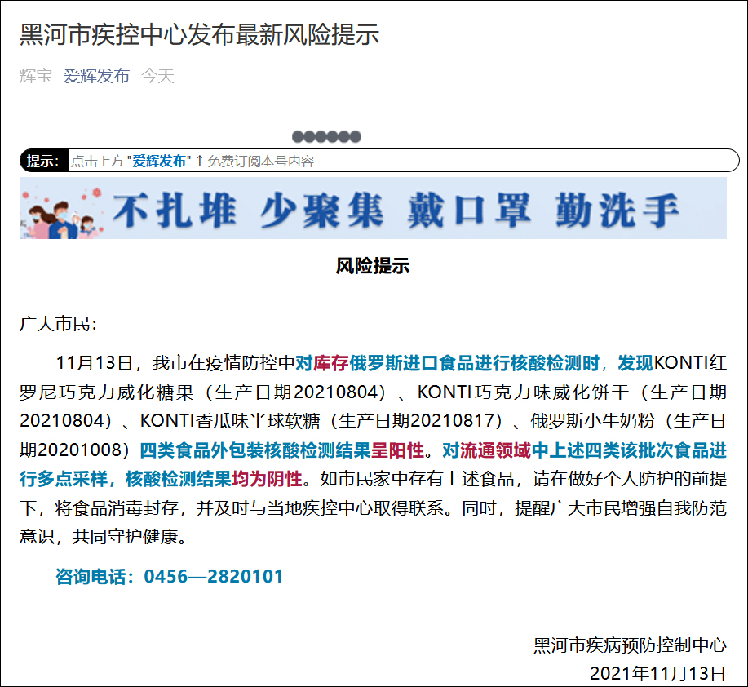This screenshot has width=748, height=687.
Task: Click the text KONTI巧克力味威化饼干
Action: [x=524, y=392]
